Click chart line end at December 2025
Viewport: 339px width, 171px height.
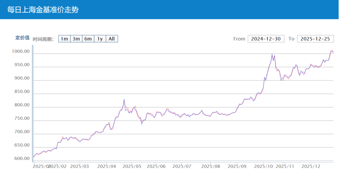coord(333,52)
